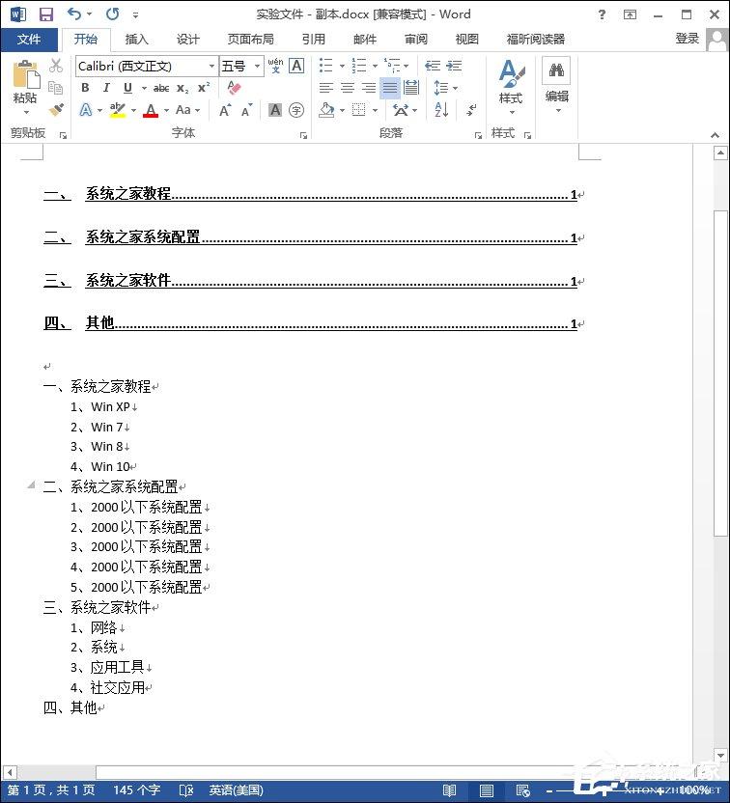Click 登录 to sign in
This screenshot has height=803, width=730.
click(687, 39)
